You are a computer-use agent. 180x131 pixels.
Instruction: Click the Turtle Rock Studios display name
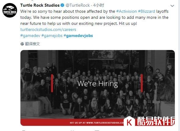pyautogui.click(x=40, y=5)
